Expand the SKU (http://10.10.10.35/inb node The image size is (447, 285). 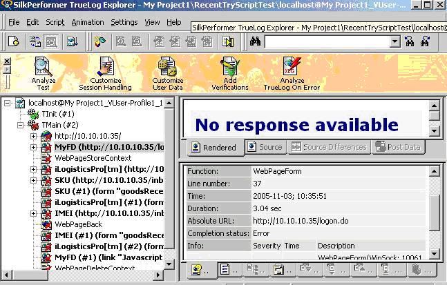pyautogui.click(x=33, y=180)
